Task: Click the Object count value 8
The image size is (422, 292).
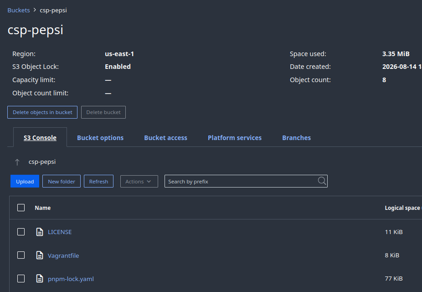Action: click(384, 80)
